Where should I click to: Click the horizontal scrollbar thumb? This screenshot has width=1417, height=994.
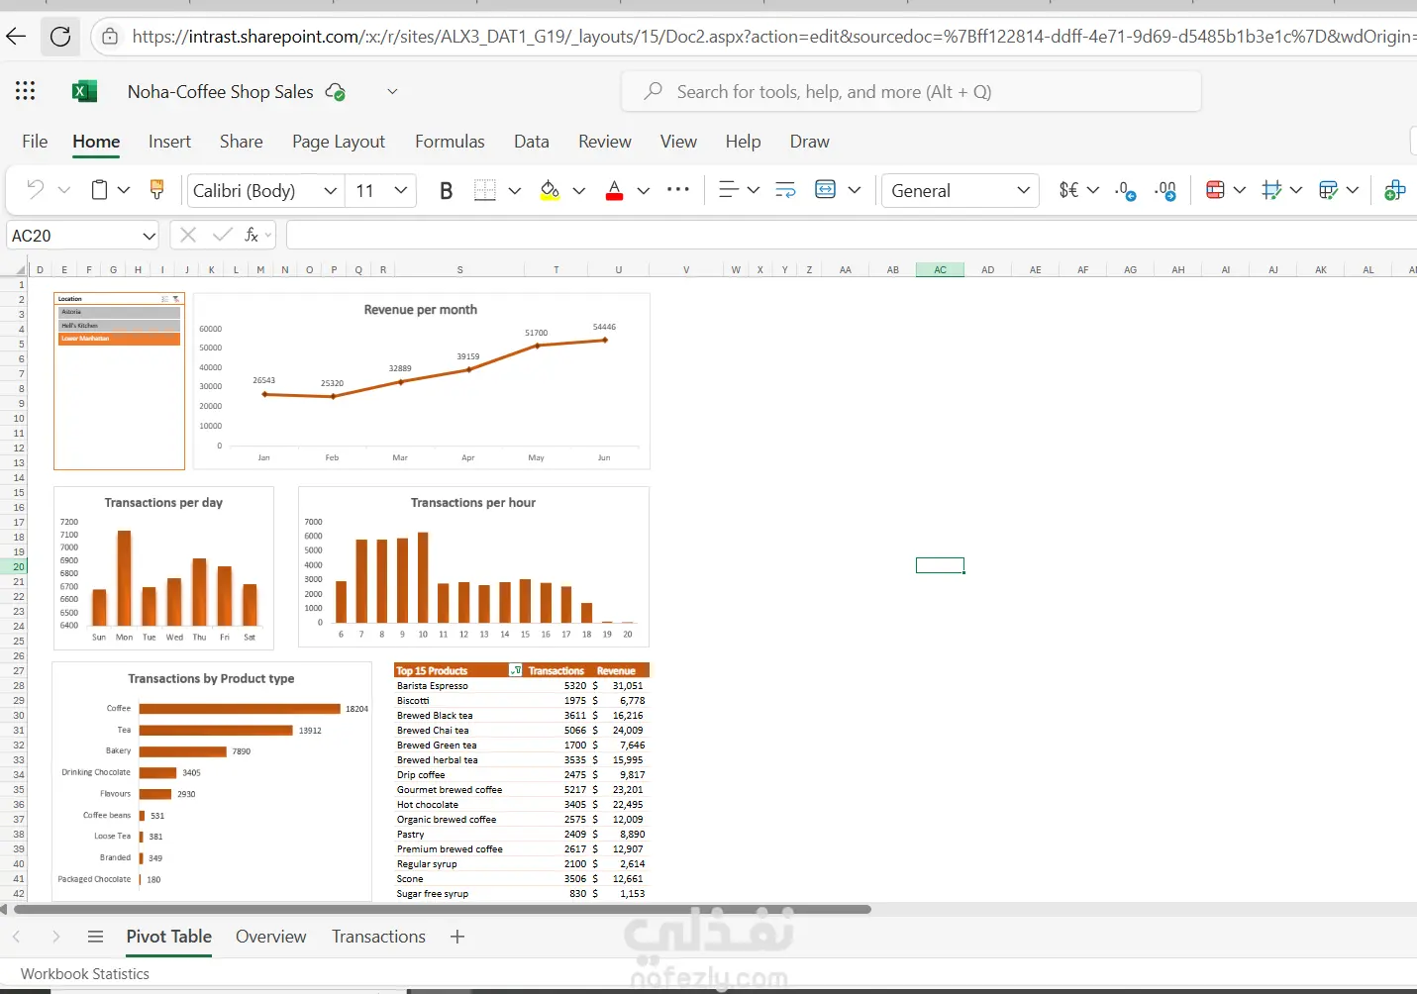point(443,909)
